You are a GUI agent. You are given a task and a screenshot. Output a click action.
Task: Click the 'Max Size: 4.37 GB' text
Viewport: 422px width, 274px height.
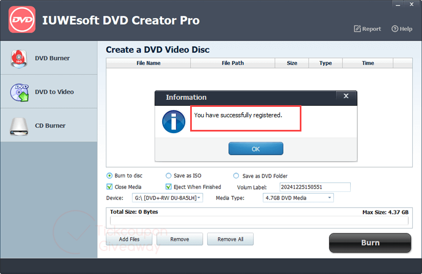tap(385, 213)
